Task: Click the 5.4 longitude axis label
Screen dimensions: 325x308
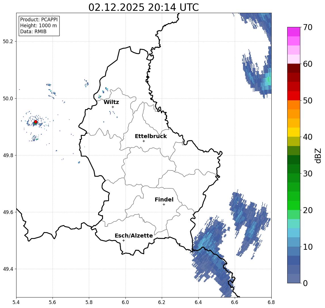Action: click(x=16, y=302)
